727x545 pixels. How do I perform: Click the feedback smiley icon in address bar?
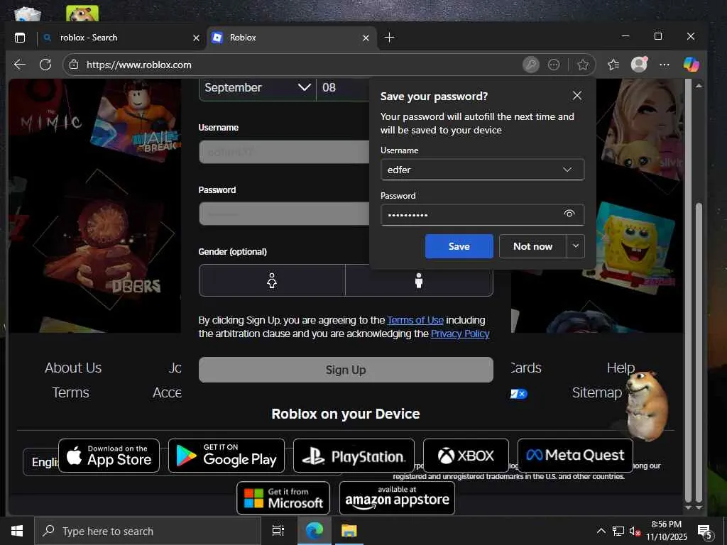554,65
